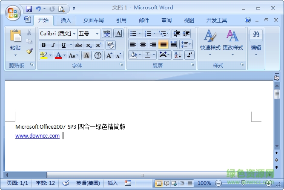Clear formatting with eraser icon
This screenshot has width=284, height=190.
[x=110, y=45]
